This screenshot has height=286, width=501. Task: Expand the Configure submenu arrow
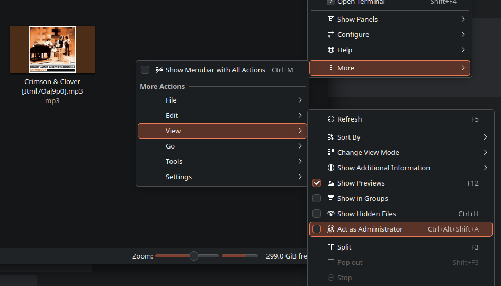click(463, 34)
